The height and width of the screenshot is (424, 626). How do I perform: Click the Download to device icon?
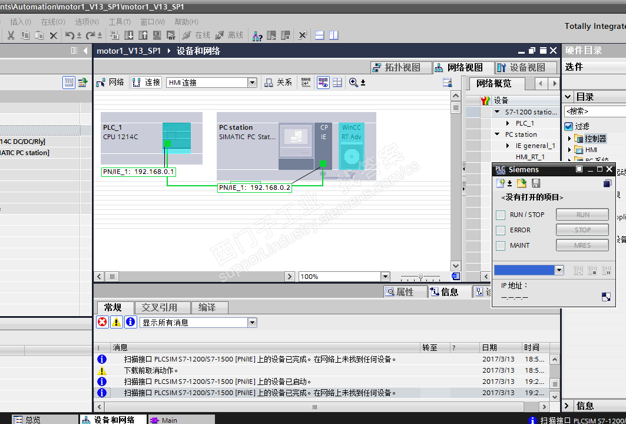(x=128, y=35)
